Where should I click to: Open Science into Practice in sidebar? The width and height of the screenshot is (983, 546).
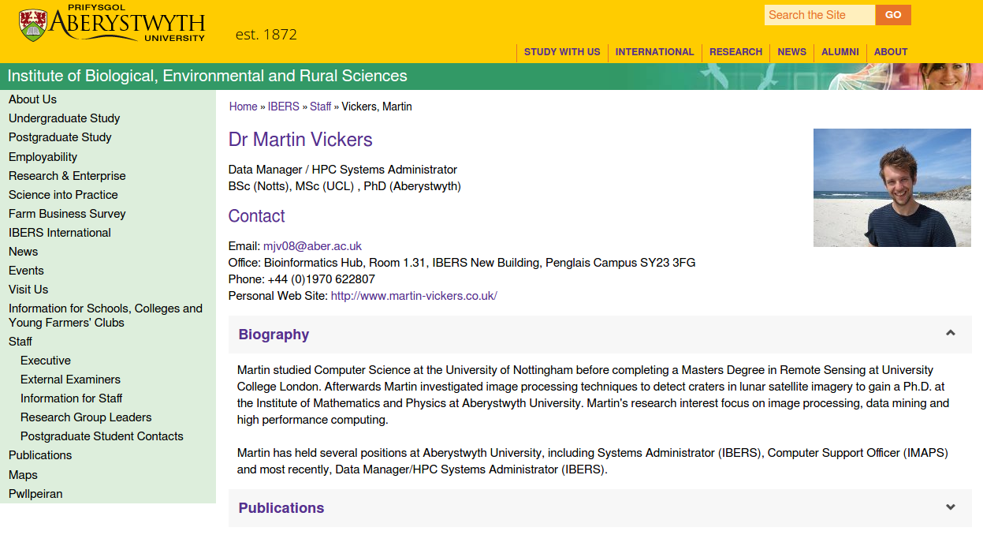(x=63, y=195)
